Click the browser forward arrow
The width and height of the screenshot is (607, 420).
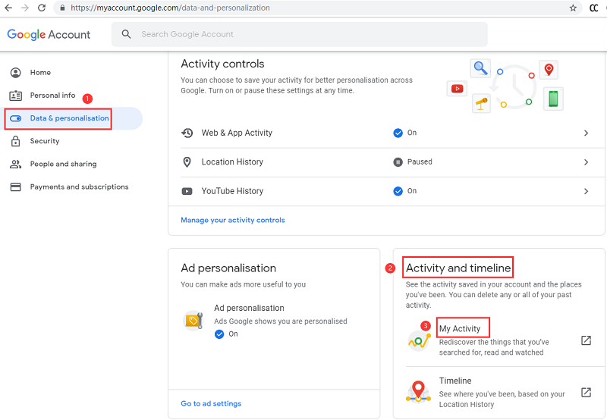pyautogui.click(x=25, y=8)
